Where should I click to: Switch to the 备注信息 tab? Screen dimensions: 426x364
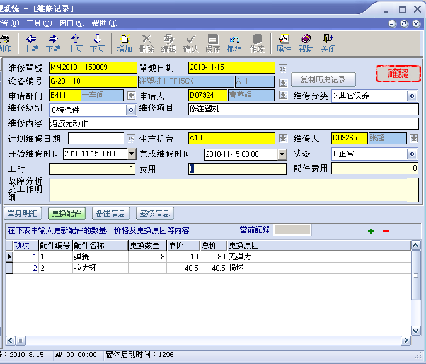110,213
